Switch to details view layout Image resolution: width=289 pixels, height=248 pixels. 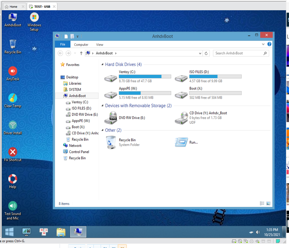coord(262,203)
